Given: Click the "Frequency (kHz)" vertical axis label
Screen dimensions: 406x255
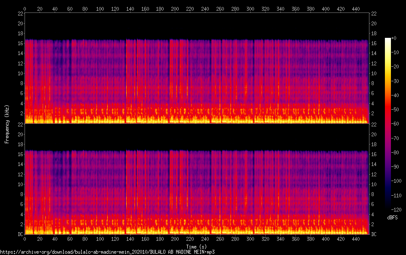Looking at the screenshot, I should 7,124.
